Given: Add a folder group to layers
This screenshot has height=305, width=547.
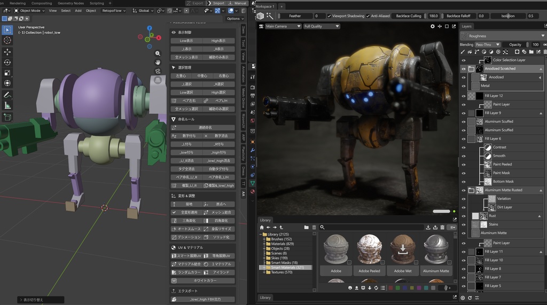Looking at the screenshot, I should [x=531, y=52].
